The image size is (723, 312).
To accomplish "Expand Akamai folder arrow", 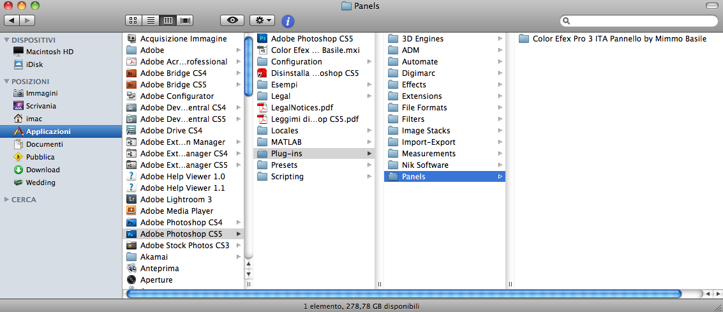I will point(239,256).
